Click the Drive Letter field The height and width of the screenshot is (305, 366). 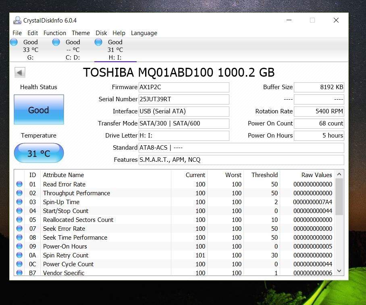184,136
